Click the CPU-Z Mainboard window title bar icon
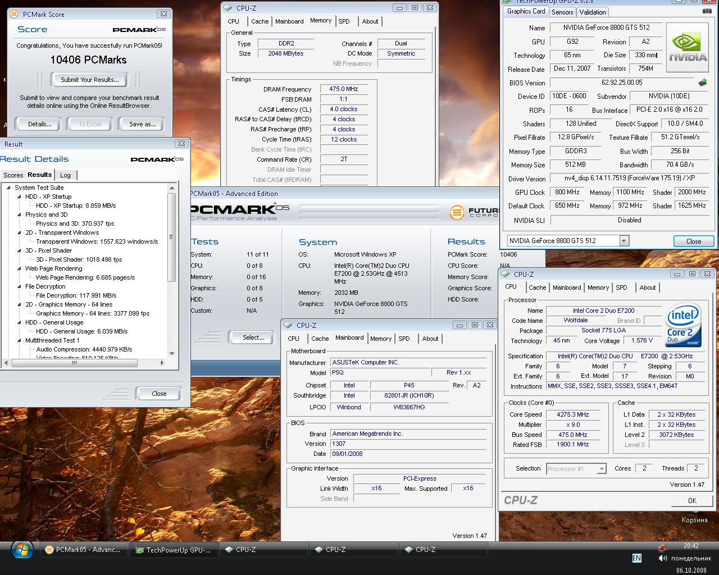 click(288, 325)
